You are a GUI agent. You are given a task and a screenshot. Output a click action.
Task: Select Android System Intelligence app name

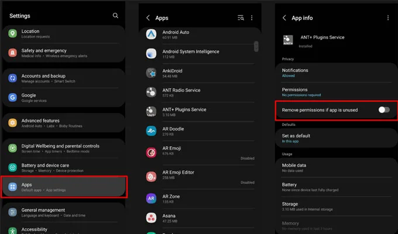tap(191, 51)
